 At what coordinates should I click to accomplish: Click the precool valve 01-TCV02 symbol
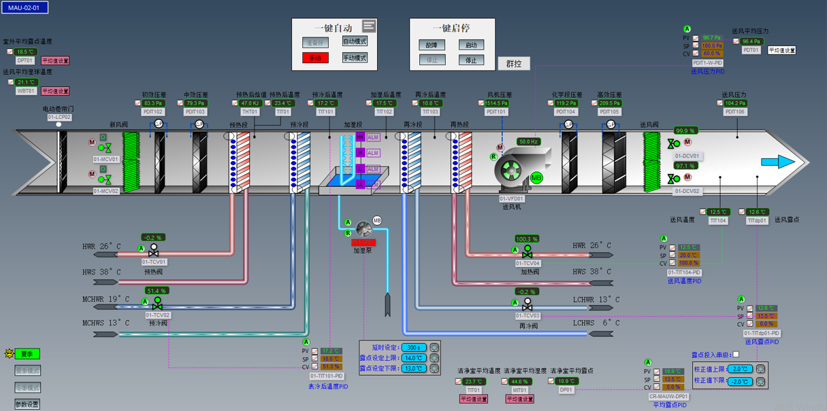tap(157, 304)
